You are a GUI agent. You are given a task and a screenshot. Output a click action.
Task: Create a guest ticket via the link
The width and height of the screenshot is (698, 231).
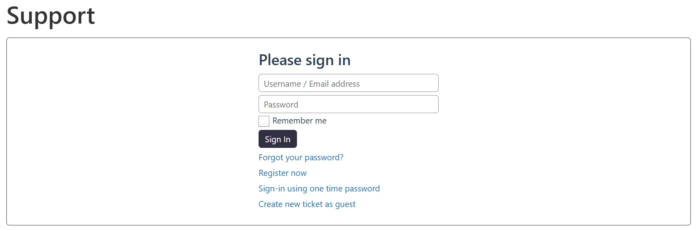click(307, 204)
